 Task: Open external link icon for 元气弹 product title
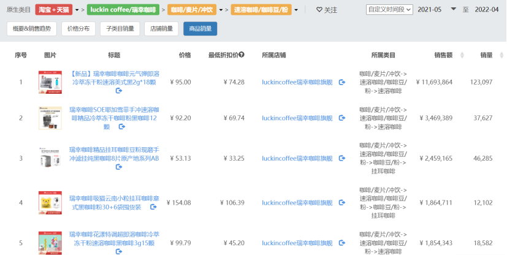tap(119, 91)
